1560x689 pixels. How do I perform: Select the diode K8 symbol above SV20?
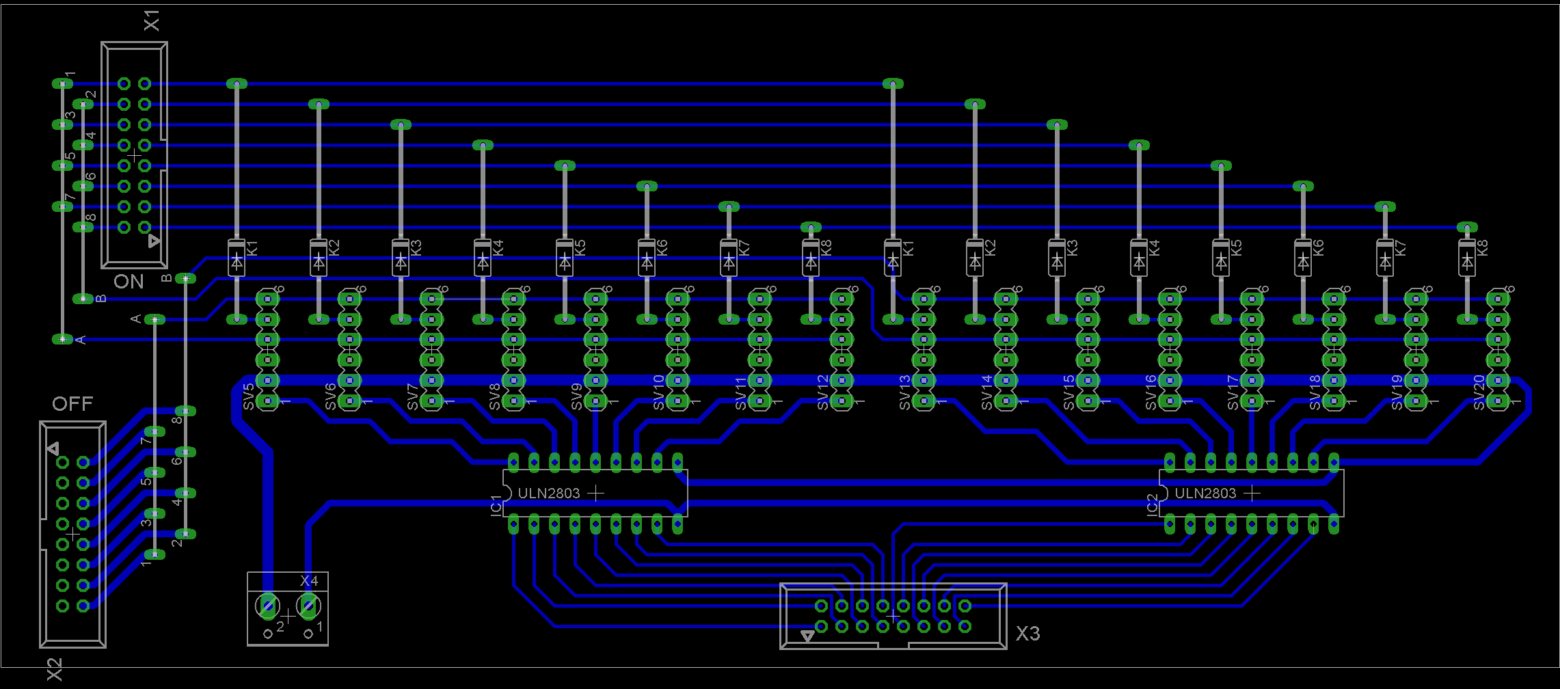point(1467,261)
